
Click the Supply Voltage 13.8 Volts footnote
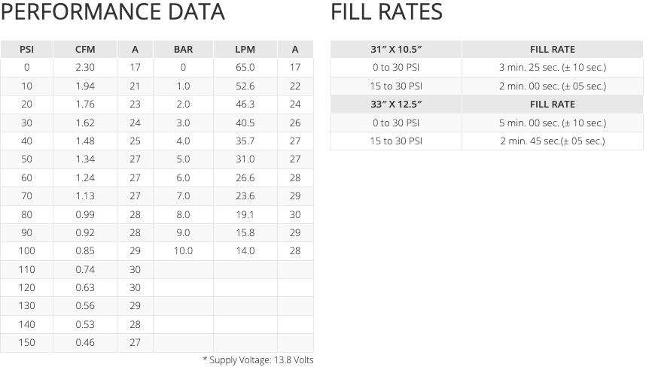[x=257, y=360]
